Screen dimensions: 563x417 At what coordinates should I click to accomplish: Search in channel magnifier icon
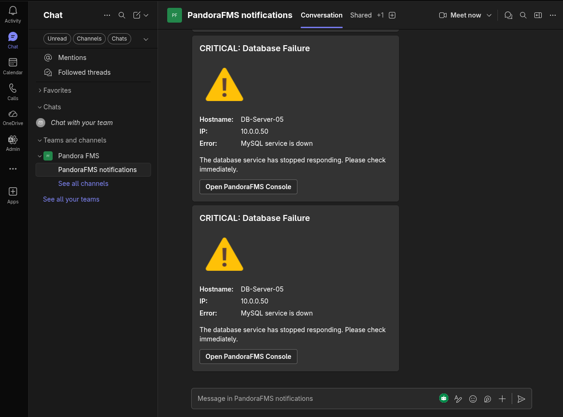(523, 15)
